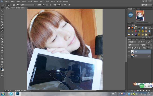This screenshot has height=96, width=153.
Task: Open layer opacity dropdown arrow
Action: (x=151, y=45)
